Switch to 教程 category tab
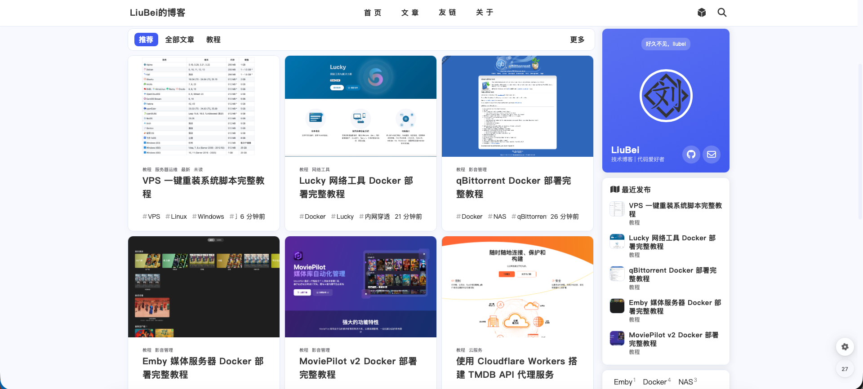Image resolution: width=863 pixels, height=389 pixels. tap(214, 40)
